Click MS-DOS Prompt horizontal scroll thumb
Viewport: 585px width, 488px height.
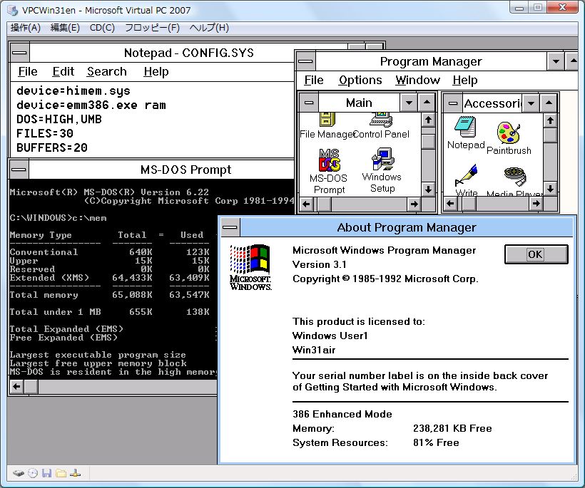31,387
